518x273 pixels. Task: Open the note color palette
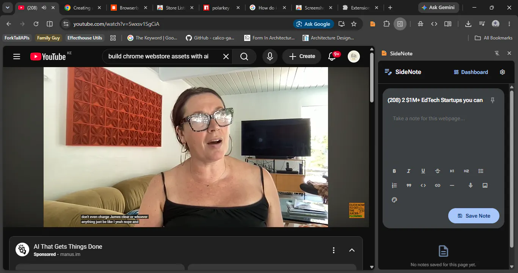coord(394,200)
